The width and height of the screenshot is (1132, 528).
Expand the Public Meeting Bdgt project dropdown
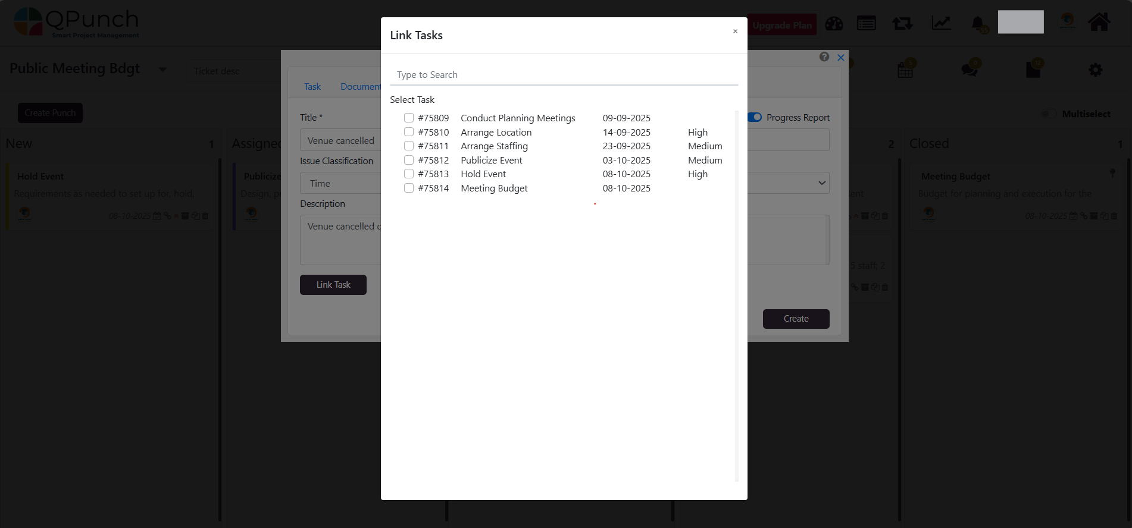coord(162,70)
